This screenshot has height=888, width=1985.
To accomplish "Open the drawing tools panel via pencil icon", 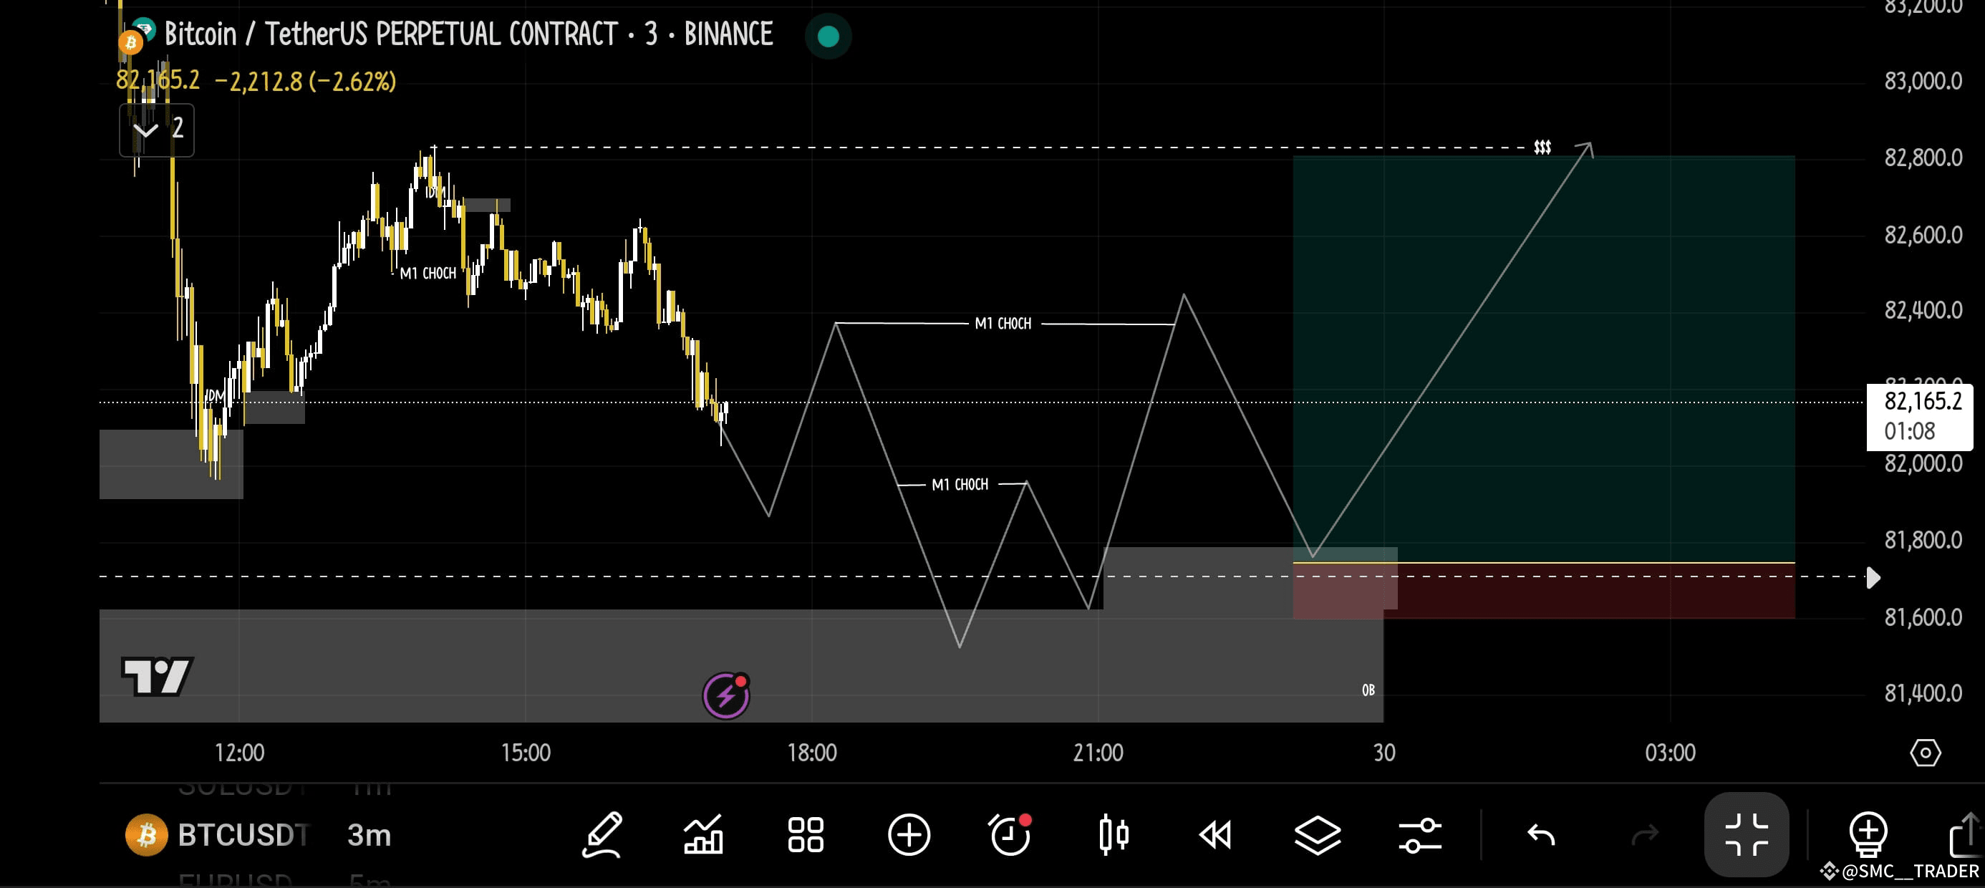I will [604, 835].
